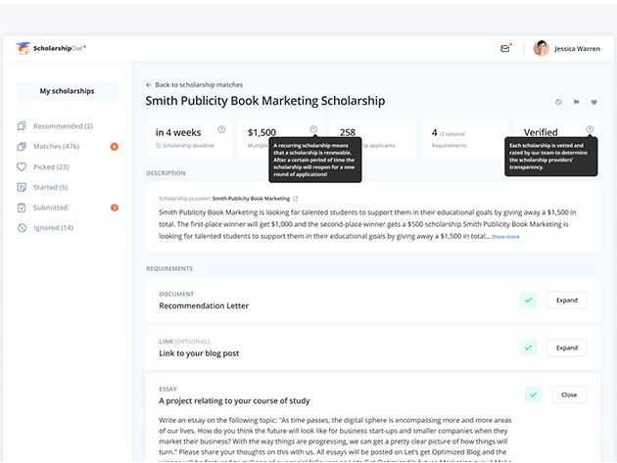Favorite scholarship with the heart icon

593,102
